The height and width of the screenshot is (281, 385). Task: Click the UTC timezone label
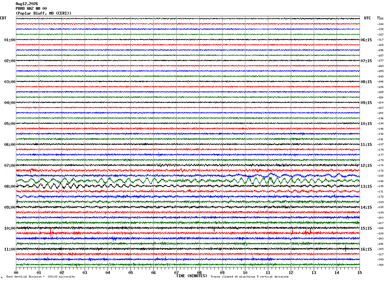coord(367,18)
